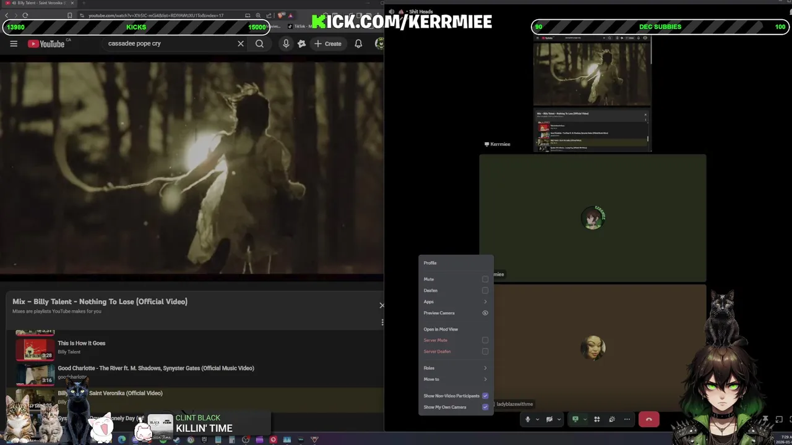Expand the Apps submenu
This screenshot has width=792, height=445.
point(456,302)
